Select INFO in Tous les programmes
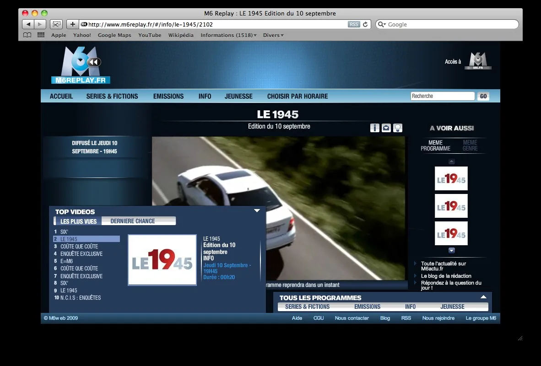The image size is (541, 366). (x=410, y=307)
